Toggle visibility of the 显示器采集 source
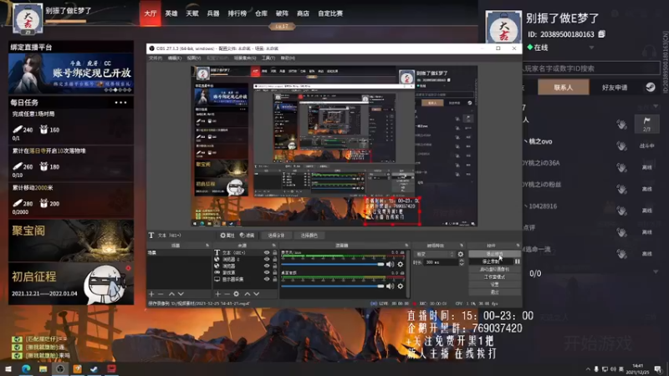 tap(267, 279)
